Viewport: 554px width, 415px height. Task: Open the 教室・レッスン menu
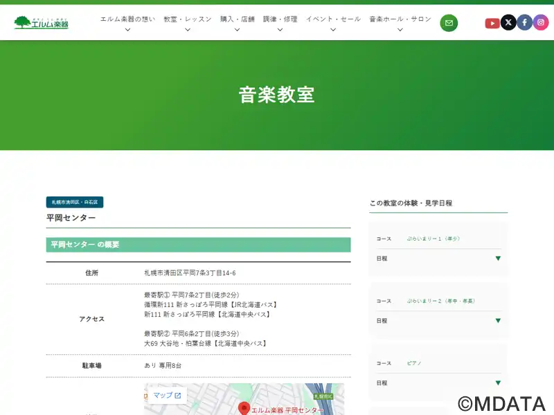click(x=188, y=23)
